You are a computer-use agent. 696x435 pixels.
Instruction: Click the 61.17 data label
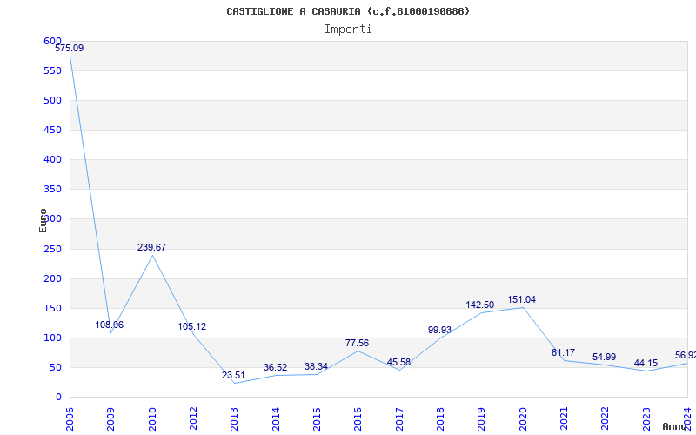pyautogui.click(x=563, y=352)
